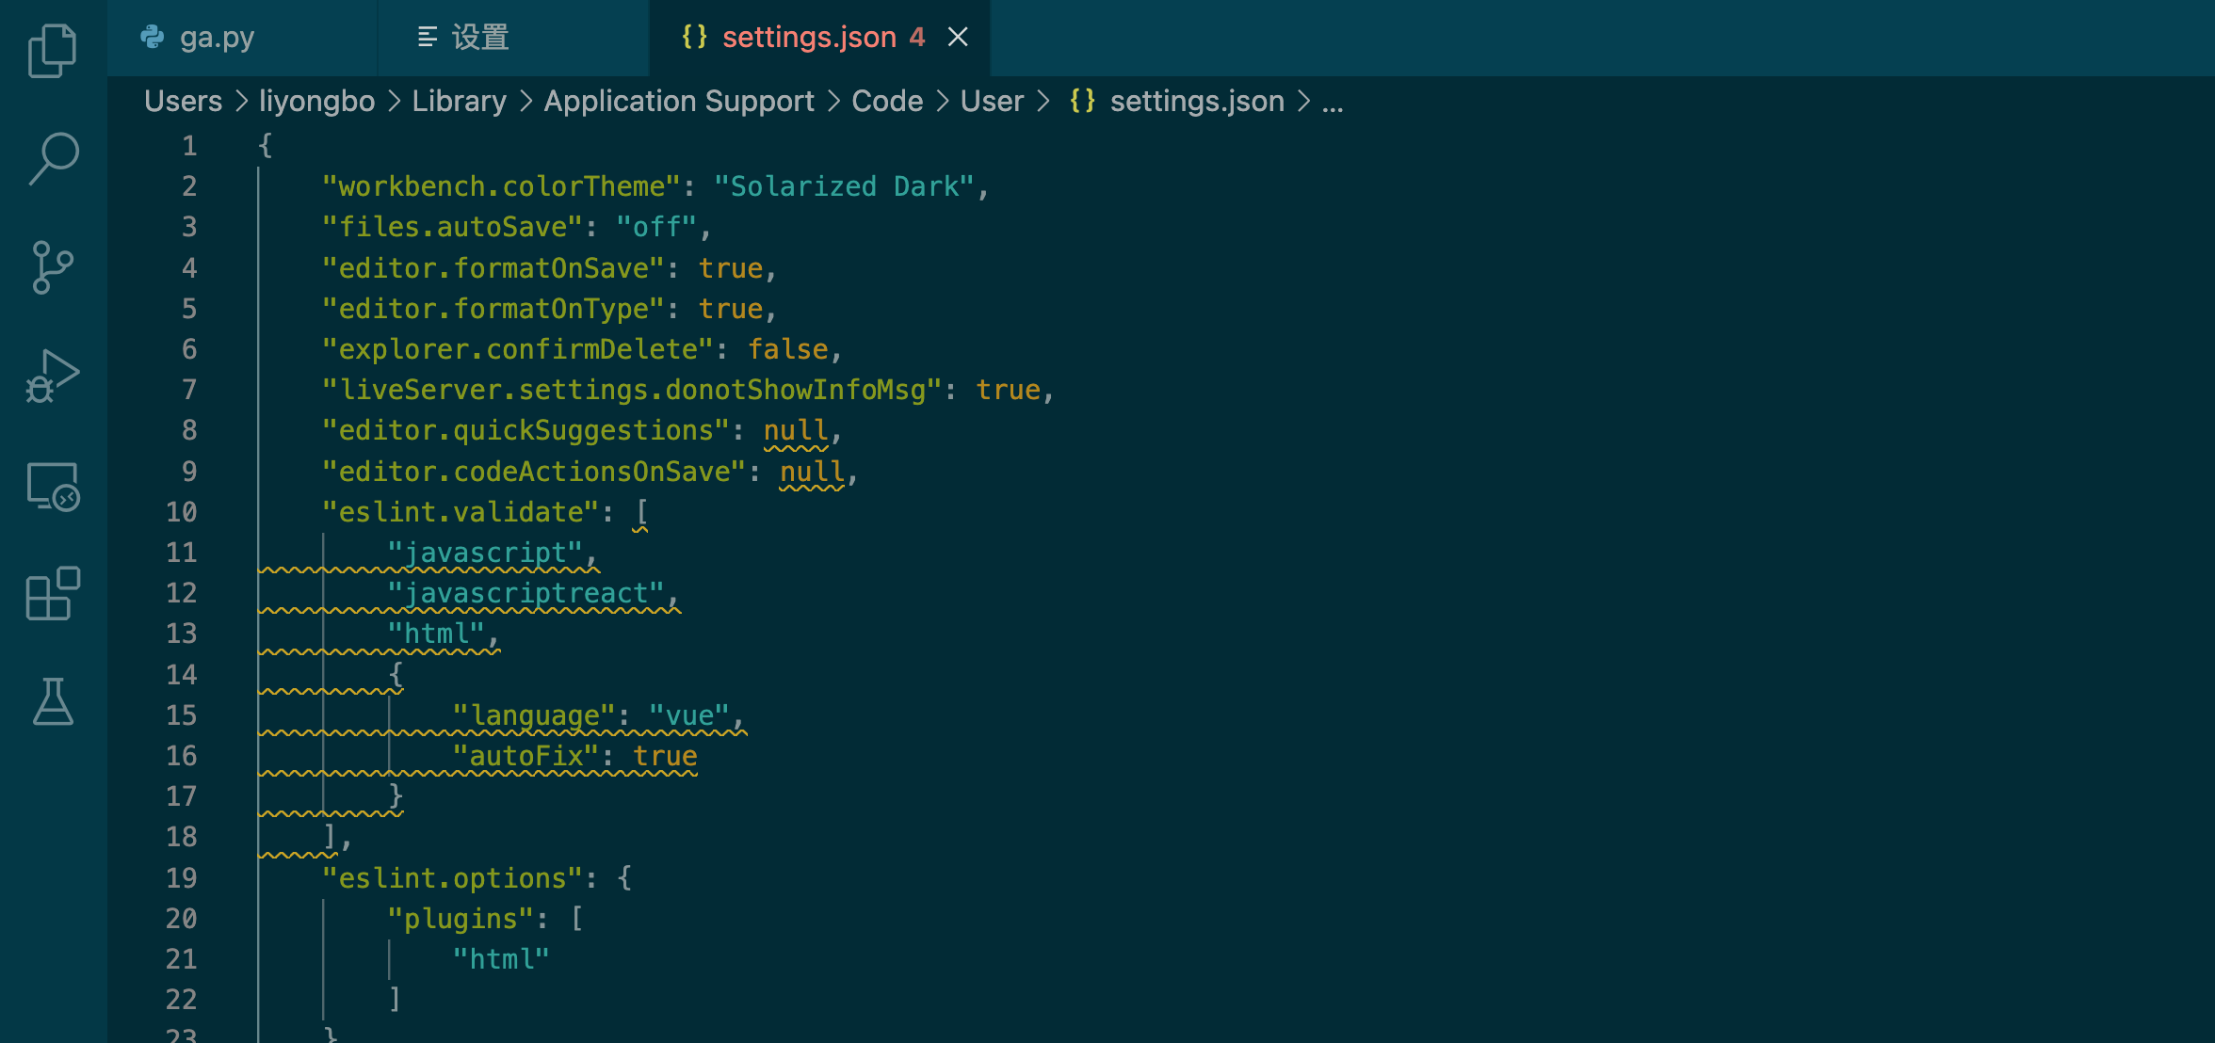Click the "javascriptreact" array entry

[x=525, y=593]
